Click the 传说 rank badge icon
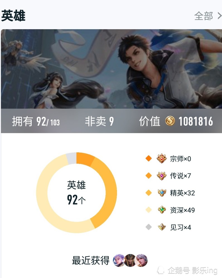222x278 pixels. click(162, 176)
